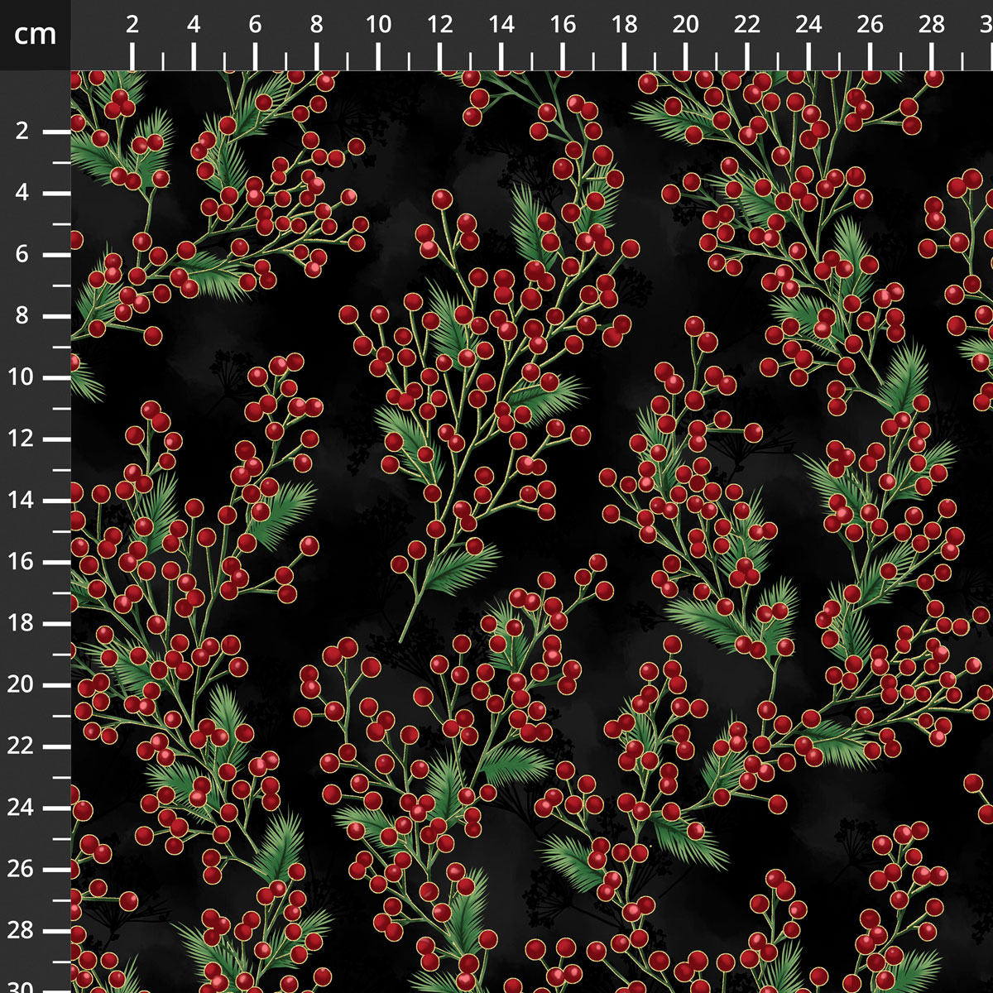Select the 22 mark on horizontal ruler
The height and width of the screenshot is (993, 993).
[x=747, y=25]
